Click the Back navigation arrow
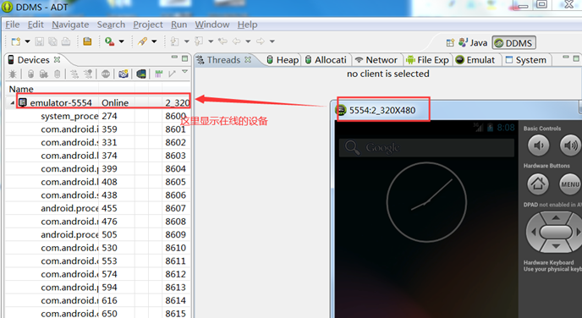 (237, 41)
